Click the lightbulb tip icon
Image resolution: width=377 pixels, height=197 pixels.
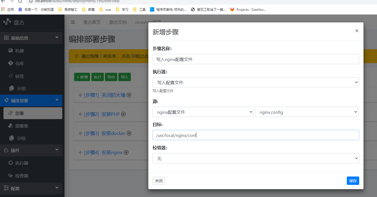[x=77, y=56]
